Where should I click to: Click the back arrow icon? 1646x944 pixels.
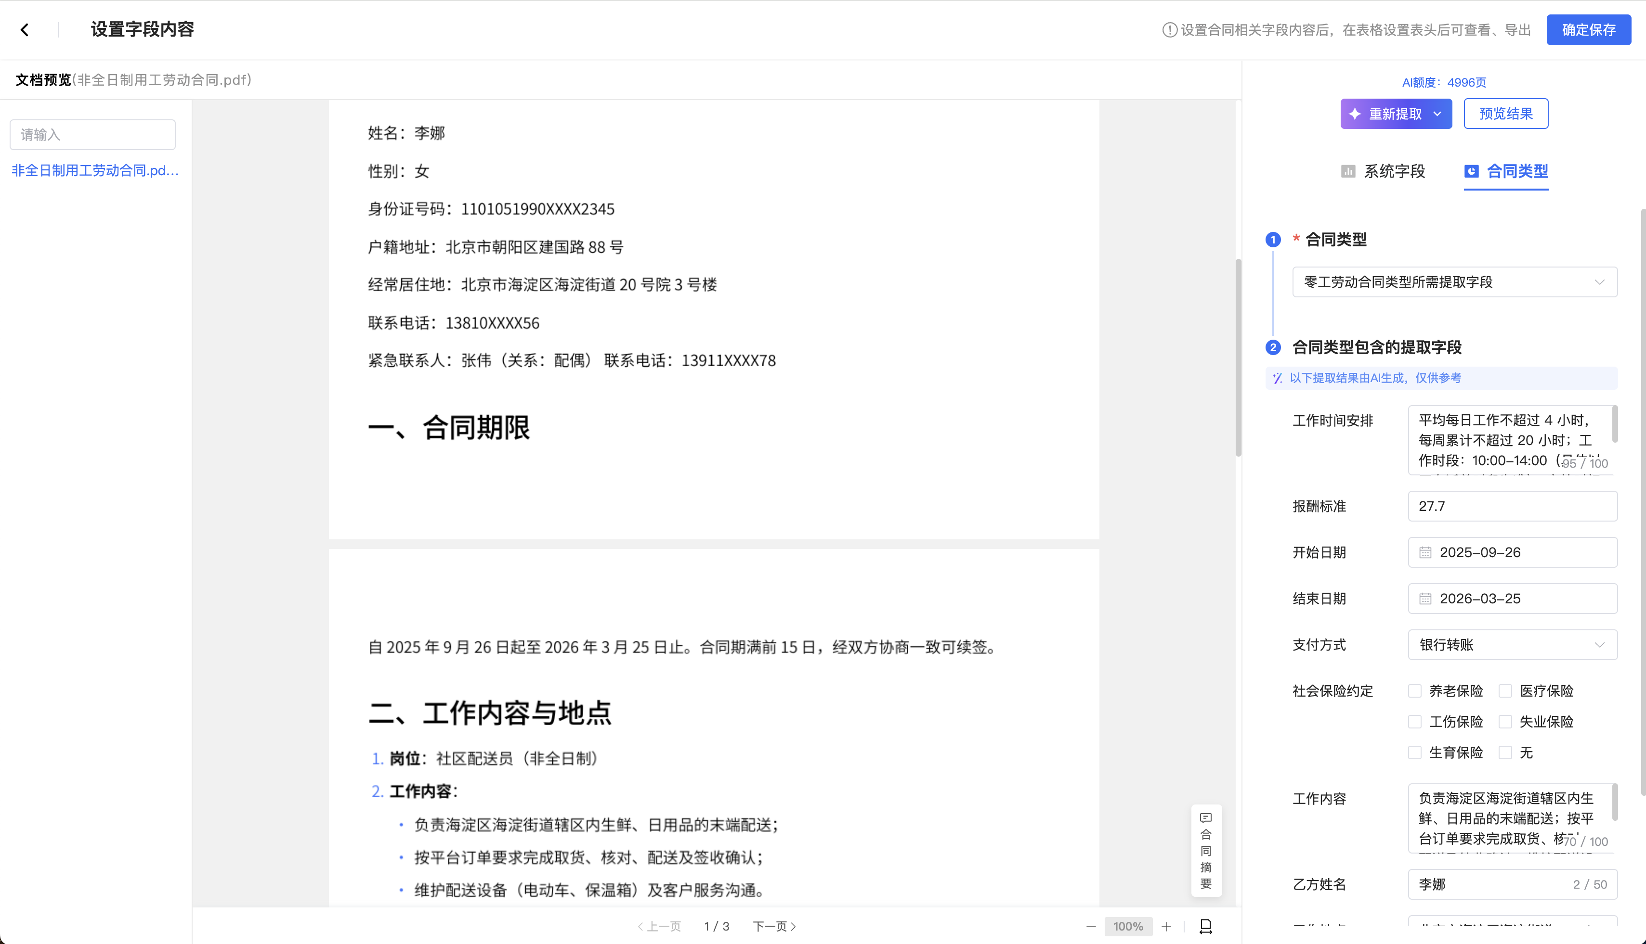(x=25, y=30)
